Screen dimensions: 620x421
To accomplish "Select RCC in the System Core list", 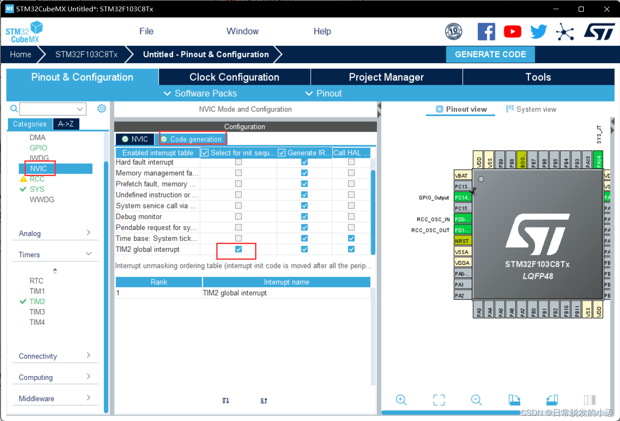I will (x=37, y=179).
